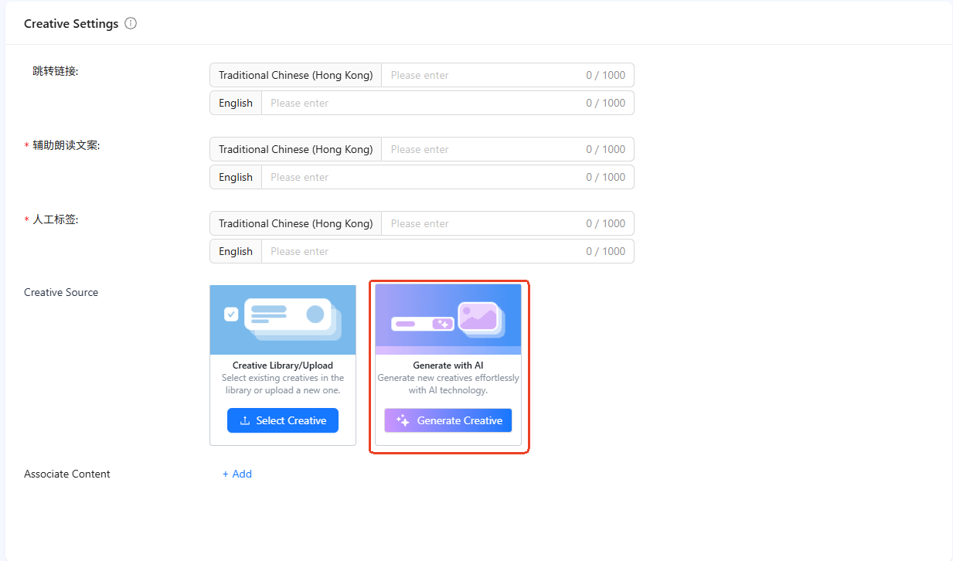Click the info icon beside Creative Settings
Screen dimensions: 953x561
131,23
